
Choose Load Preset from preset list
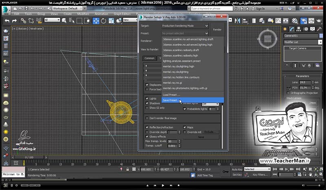coord(192,95)
